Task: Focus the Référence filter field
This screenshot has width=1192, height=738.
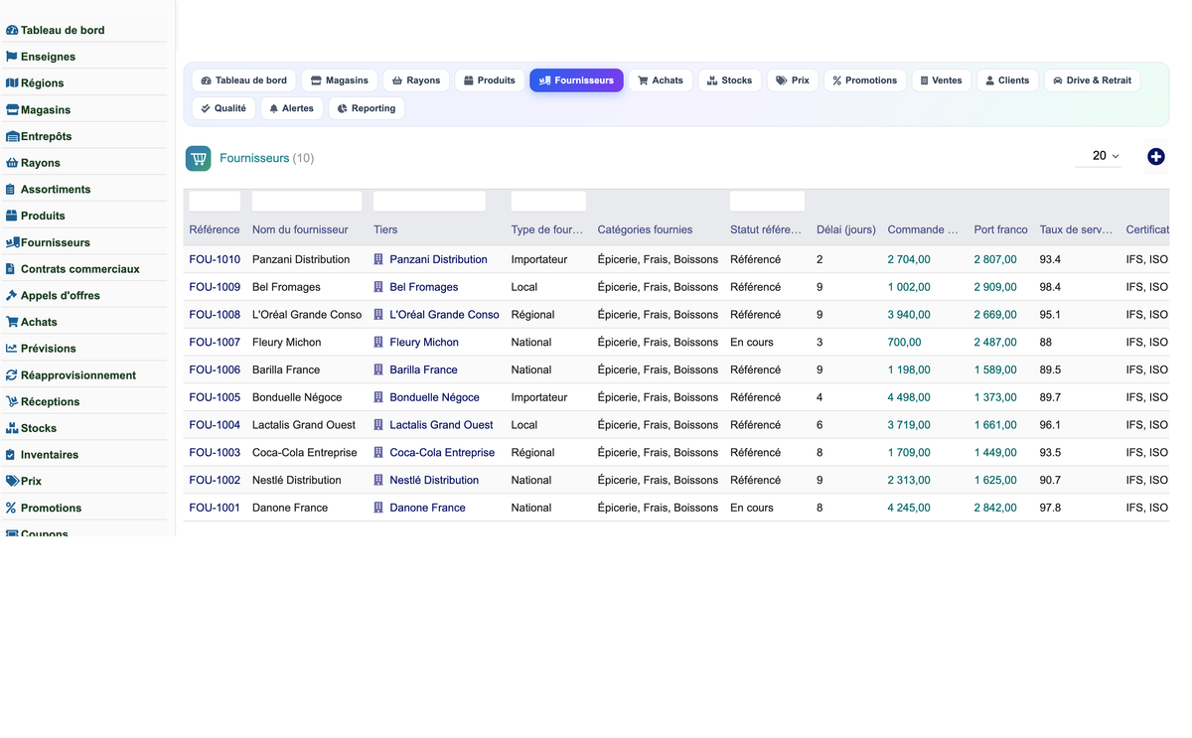Action: point(215,202)
